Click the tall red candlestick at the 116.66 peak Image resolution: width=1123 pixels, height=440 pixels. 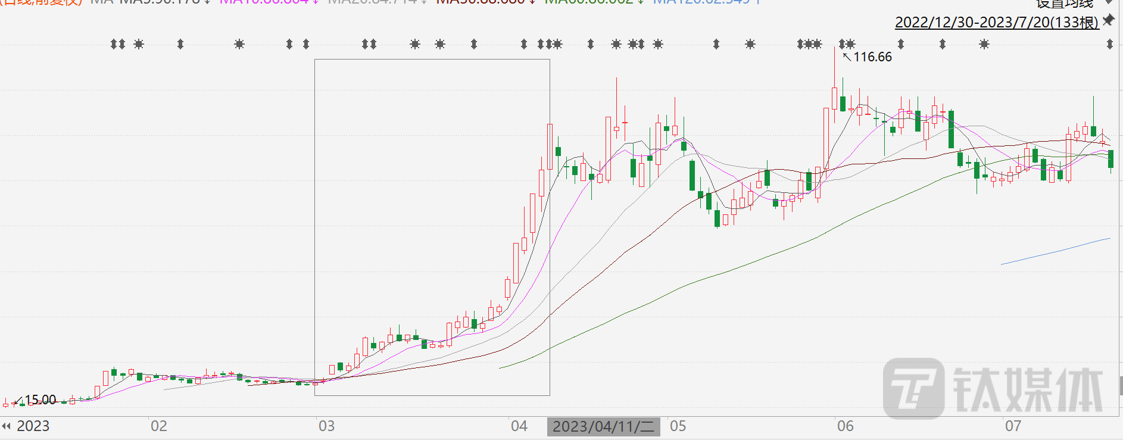pos(834,98)
